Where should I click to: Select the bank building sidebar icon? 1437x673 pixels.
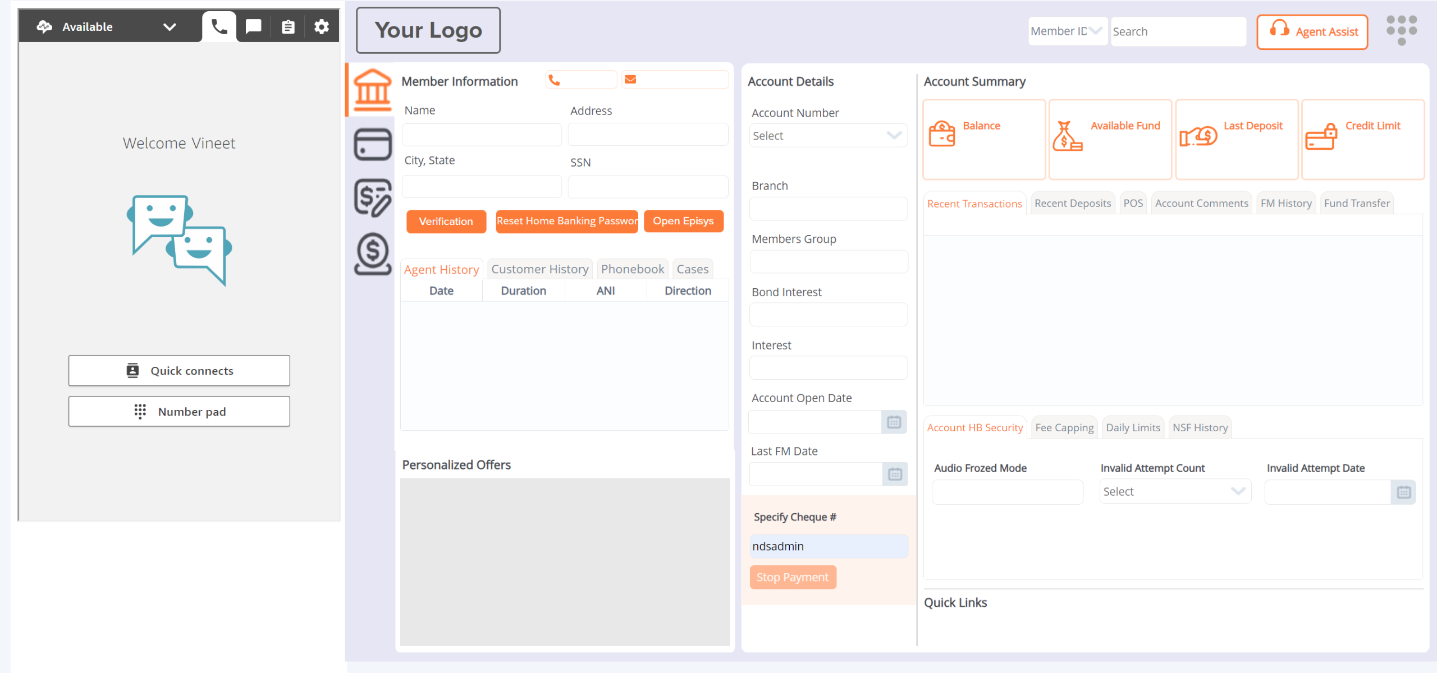pos(372,90)
